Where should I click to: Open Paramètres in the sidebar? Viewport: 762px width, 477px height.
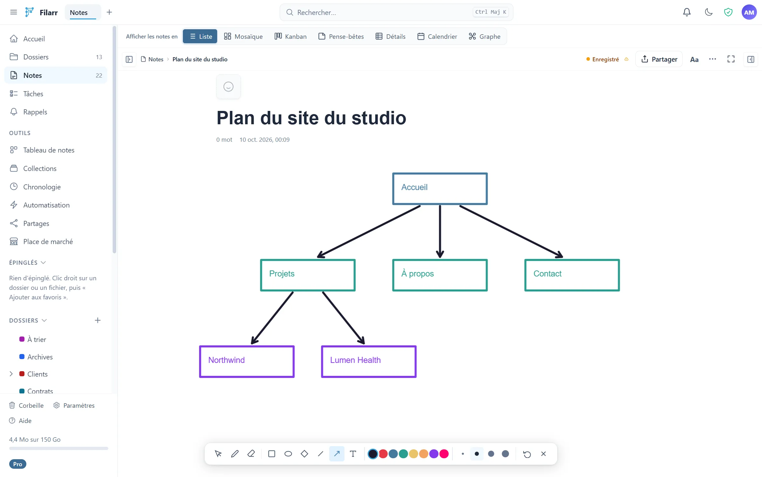pyautogui.click(x=74, y=405)
